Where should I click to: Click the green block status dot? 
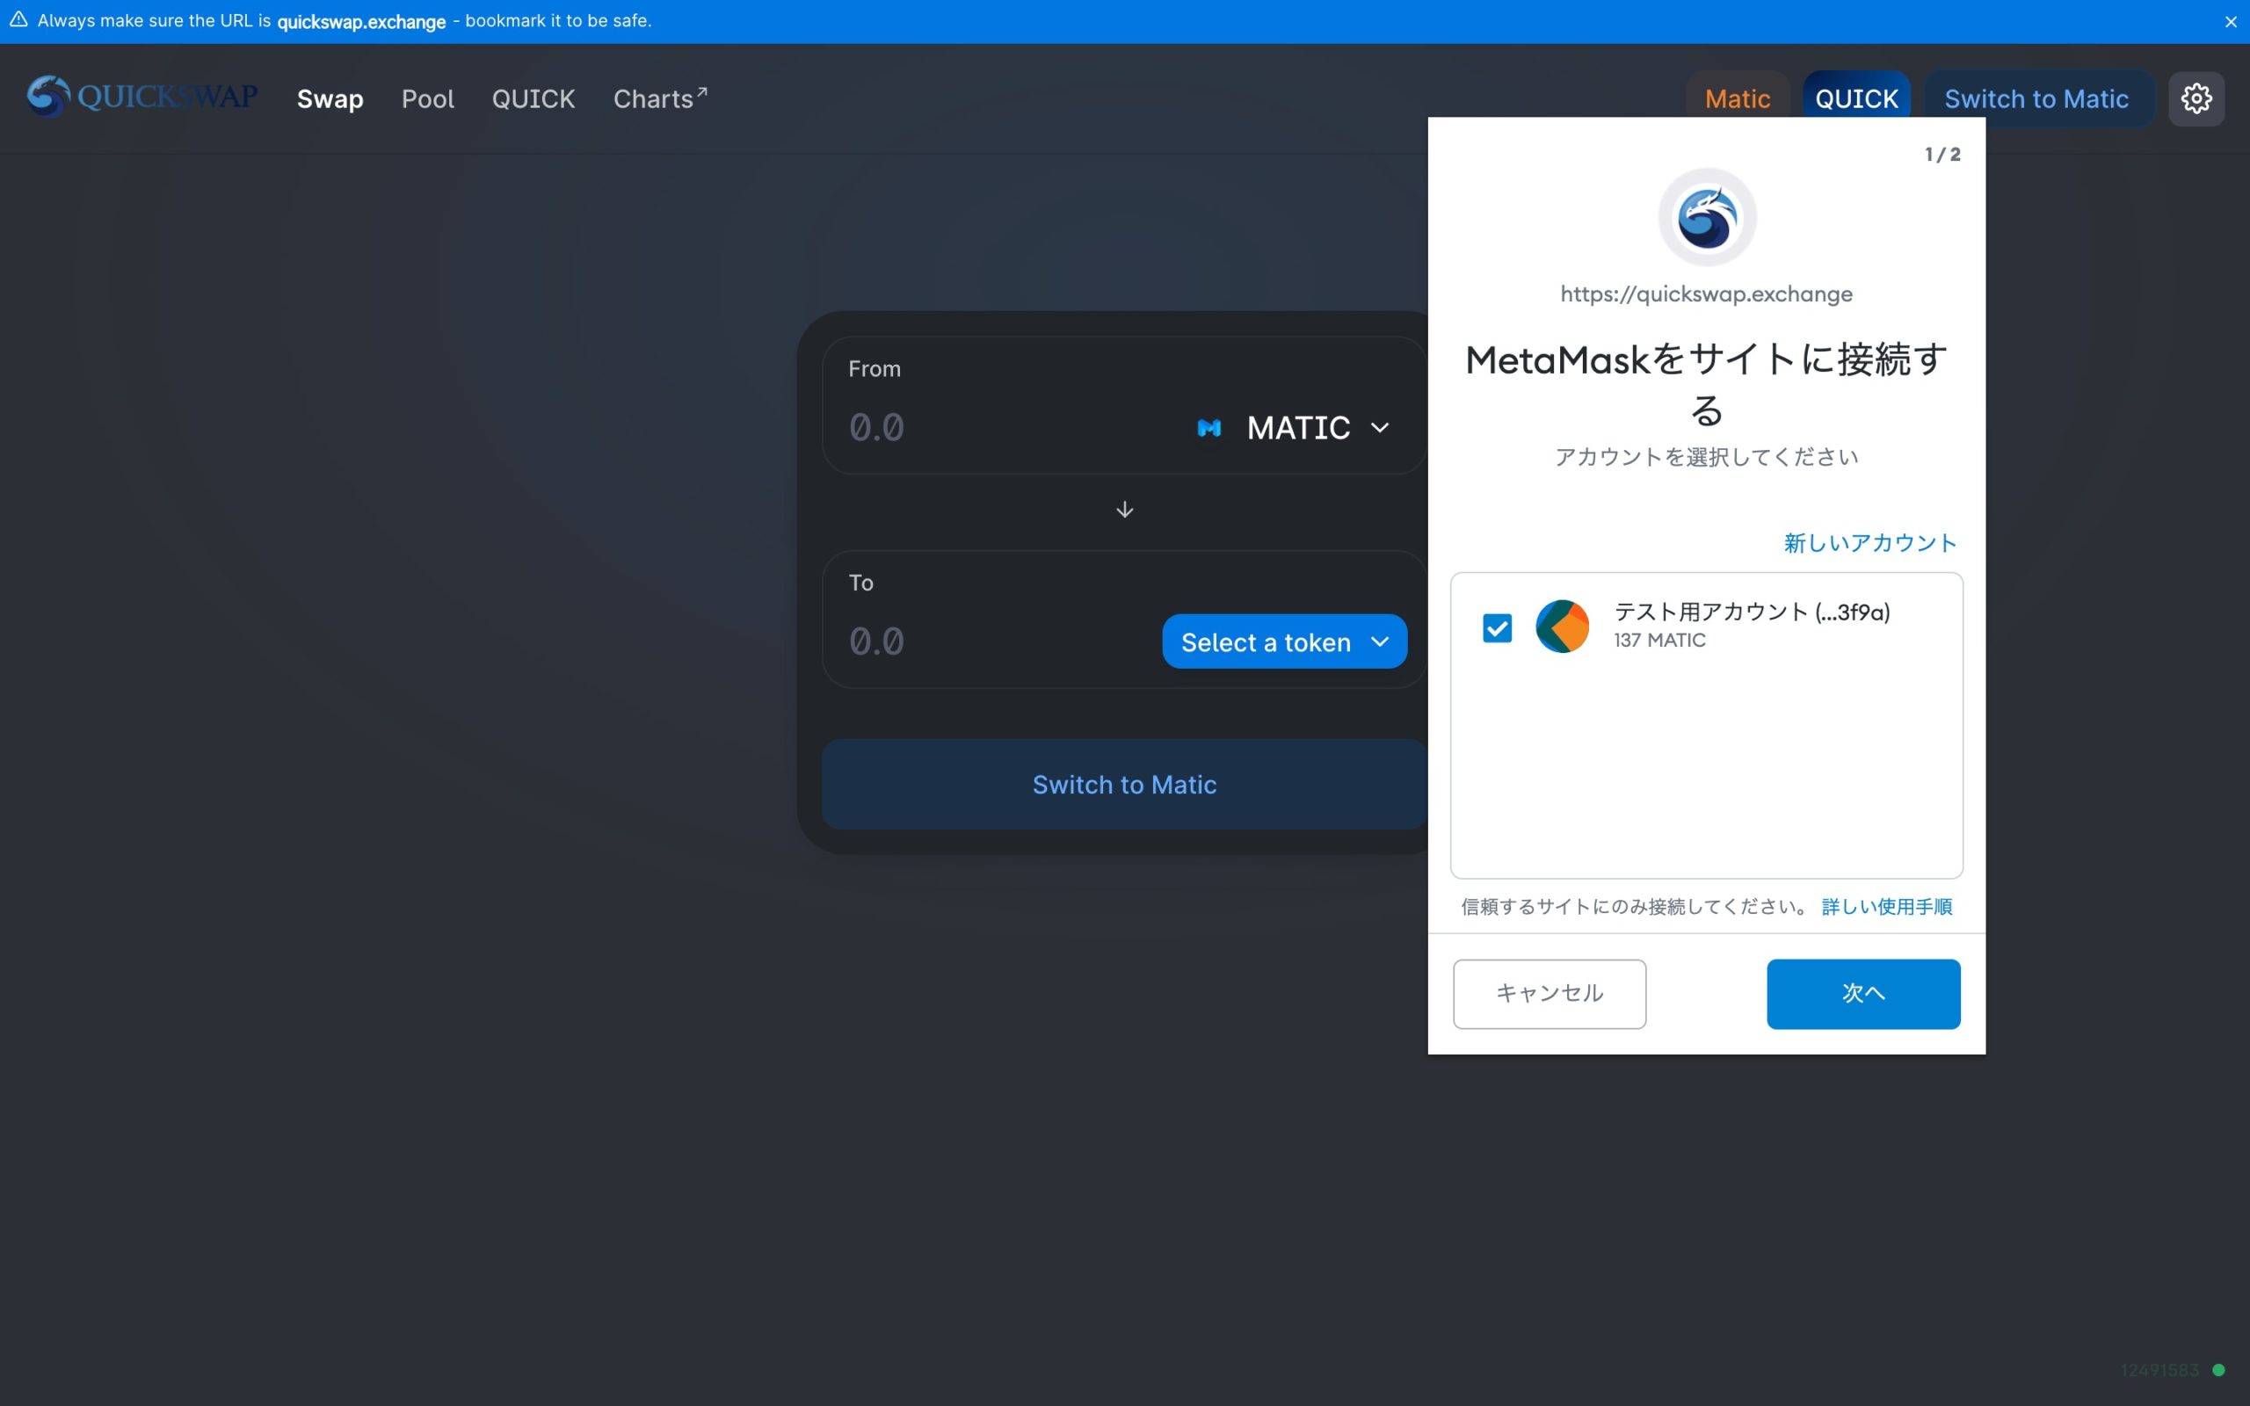coord(2218,1370)
